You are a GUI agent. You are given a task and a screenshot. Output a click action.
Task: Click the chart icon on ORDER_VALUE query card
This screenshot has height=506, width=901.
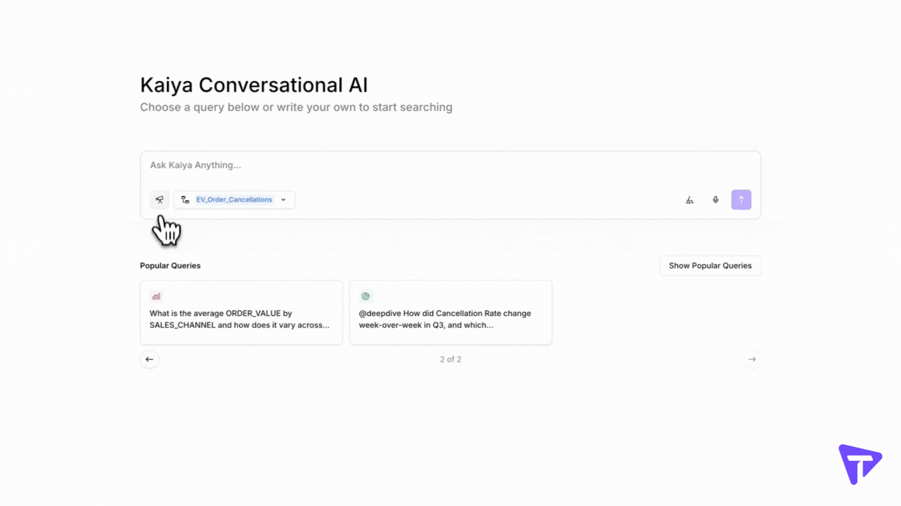(156, 296)
